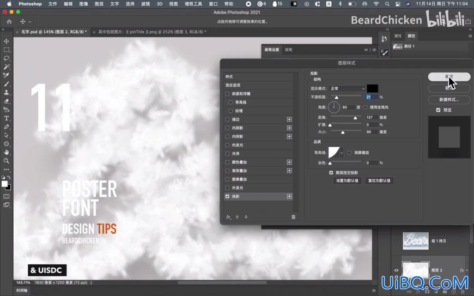Viewport: 474px width, 296px height.
Task: Expand the 画笔设置 panel double-arrow
Action: [x=366, y=50]
